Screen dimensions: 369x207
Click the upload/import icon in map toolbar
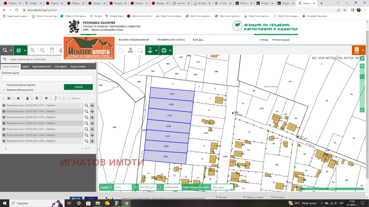tap(131, 50)
